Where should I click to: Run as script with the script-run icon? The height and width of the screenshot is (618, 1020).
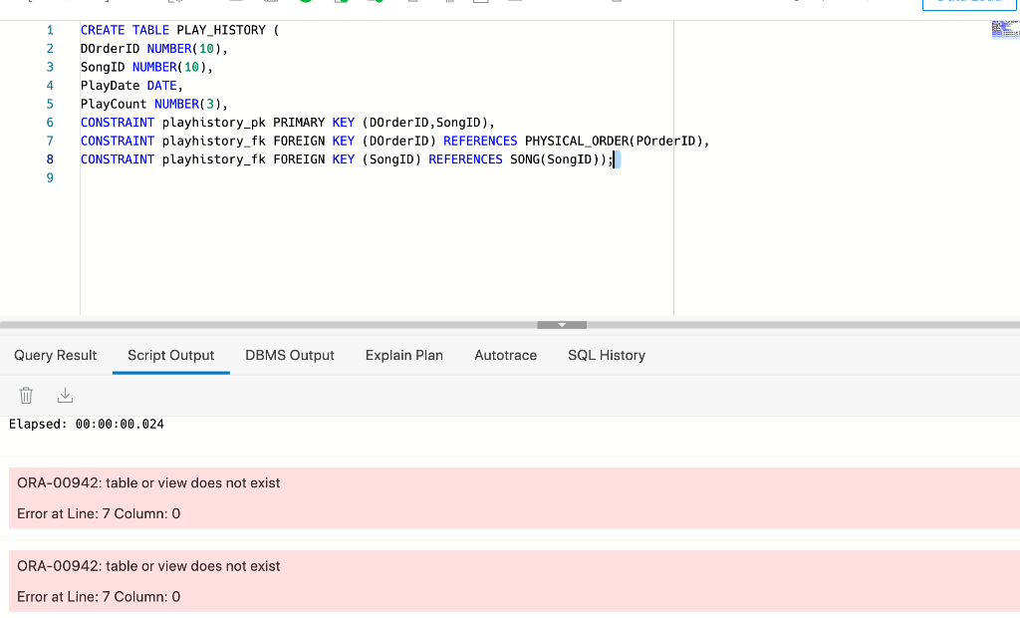[340, 4]
